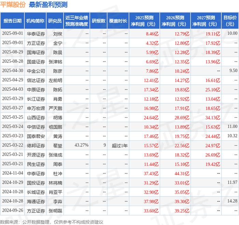Click 34.13亿 forecast value
The image size is (239, 225).
[213, 118]
